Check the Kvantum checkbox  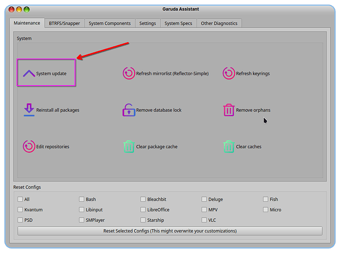(x=20, y=210)
